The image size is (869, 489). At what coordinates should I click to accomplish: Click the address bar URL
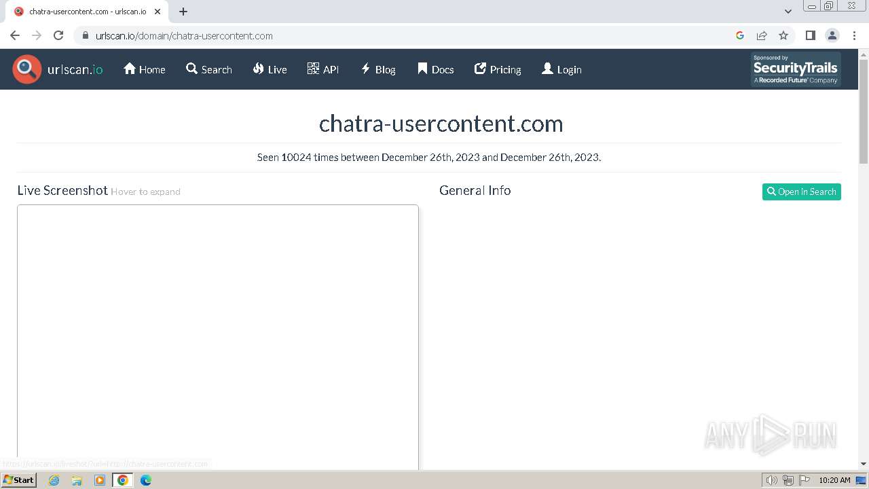[184, 36]
